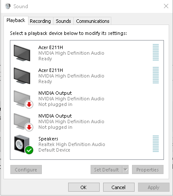Click the Sound speaker icon in title bar
173x196 pixels.
[8, 6]
